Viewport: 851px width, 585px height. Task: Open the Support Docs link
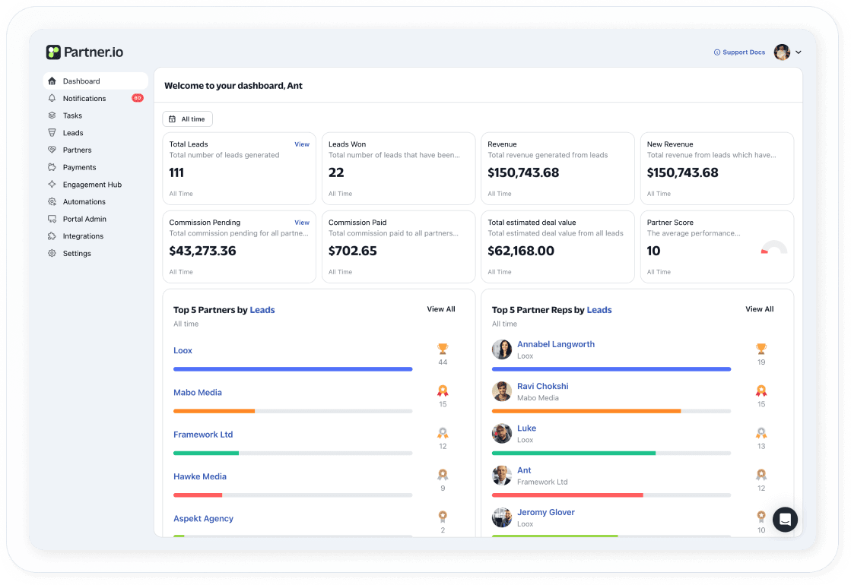click(739, 52)
